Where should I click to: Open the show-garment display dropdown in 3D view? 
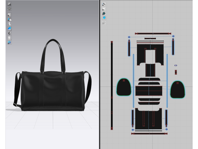(x=9, y=15)
